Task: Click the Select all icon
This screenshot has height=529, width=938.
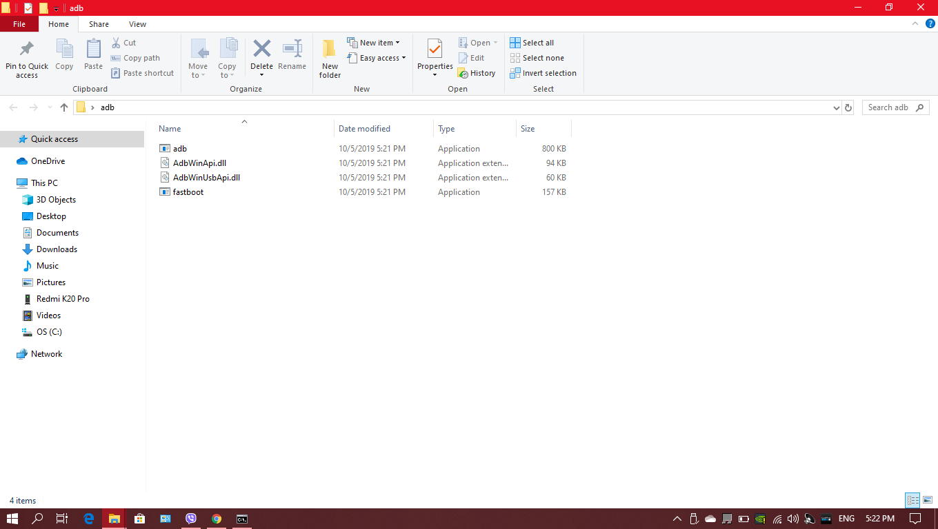Action: pyautogui.click(x=515, y=43)
